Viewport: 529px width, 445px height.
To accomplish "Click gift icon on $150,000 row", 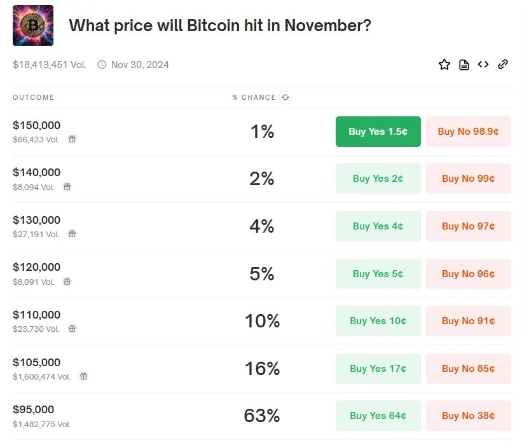I will tap(72, 139).
